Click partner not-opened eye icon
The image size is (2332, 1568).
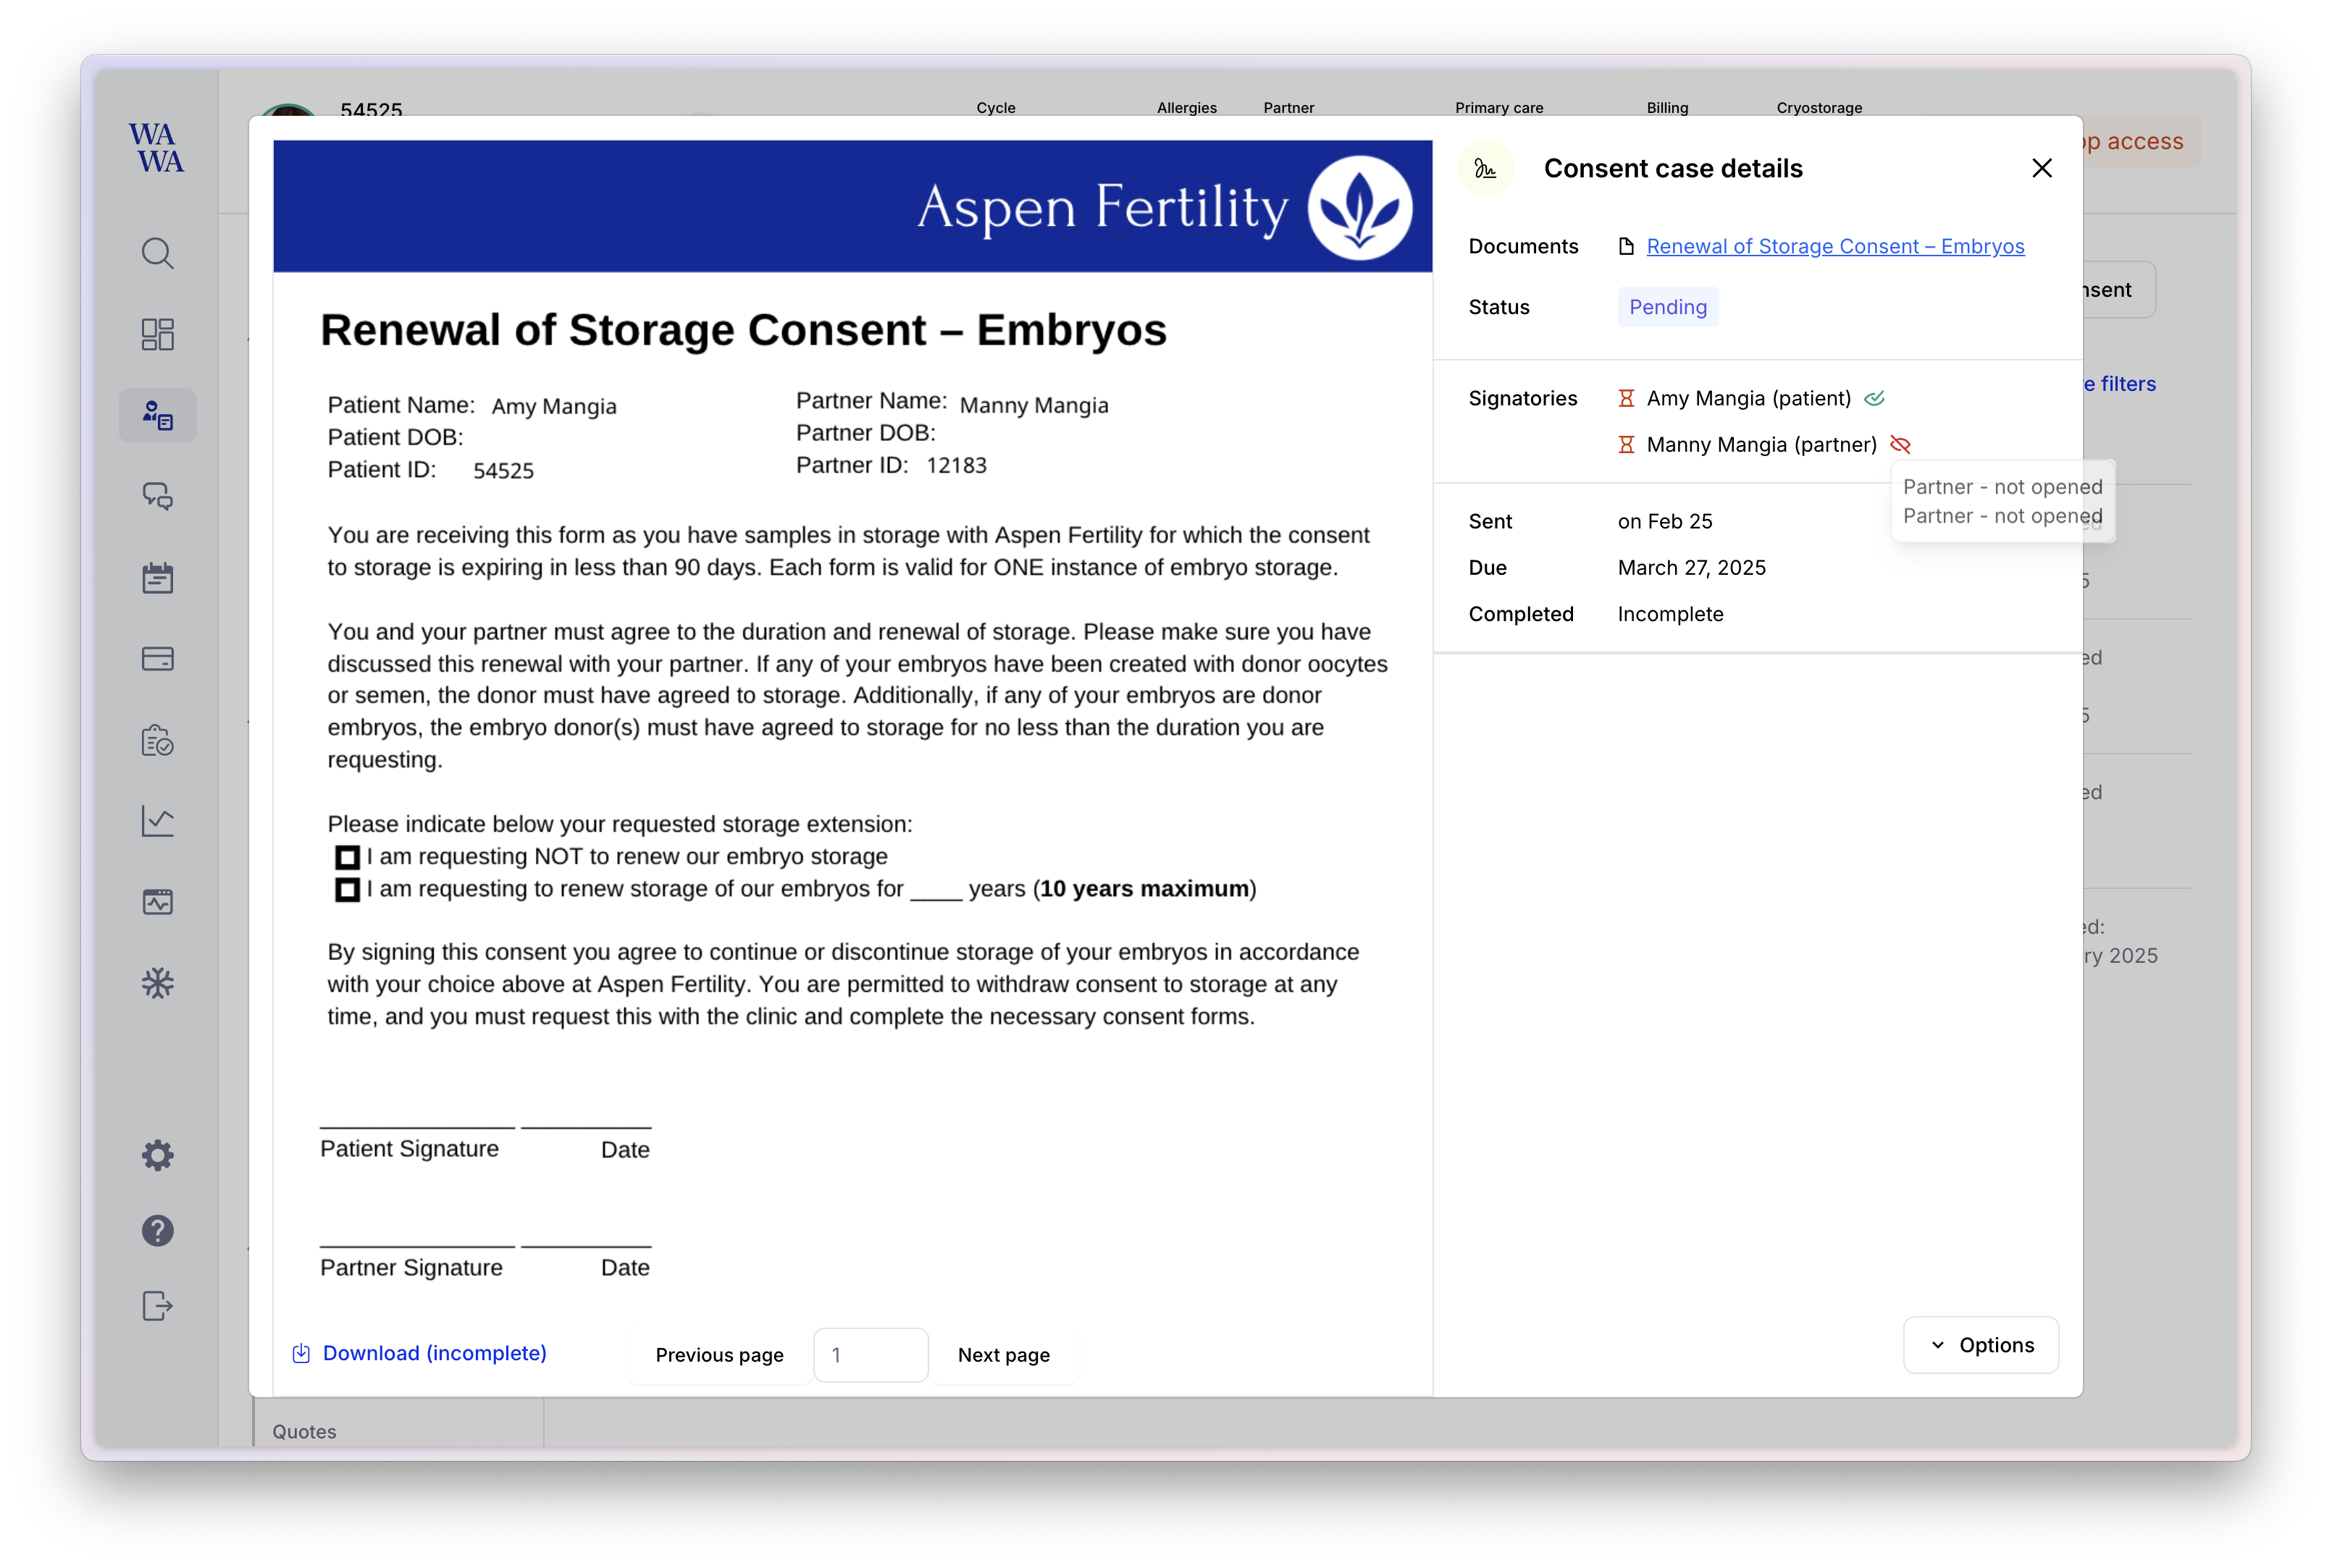(1900, 445)
